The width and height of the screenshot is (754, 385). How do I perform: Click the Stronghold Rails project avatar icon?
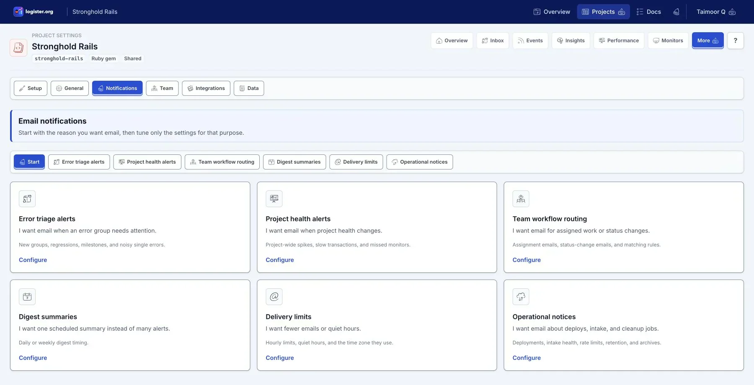[x=18, y=48]
